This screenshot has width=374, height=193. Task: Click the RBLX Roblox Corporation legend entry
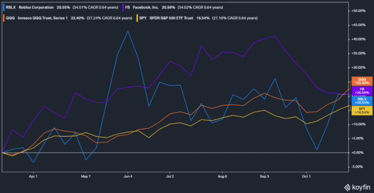pos(61,7)
